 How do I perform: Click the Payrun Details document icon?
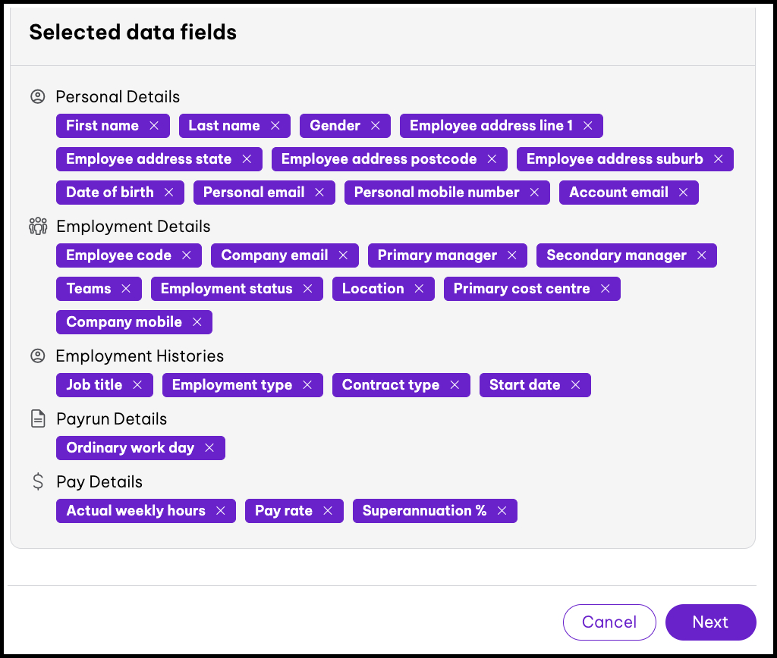point(37,418)
